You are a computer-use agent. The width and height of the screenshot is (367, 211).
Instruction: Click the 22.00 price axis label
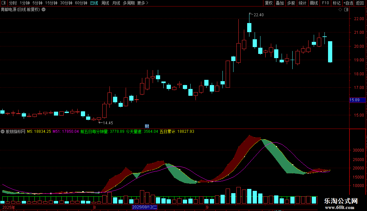coord(359,19)
